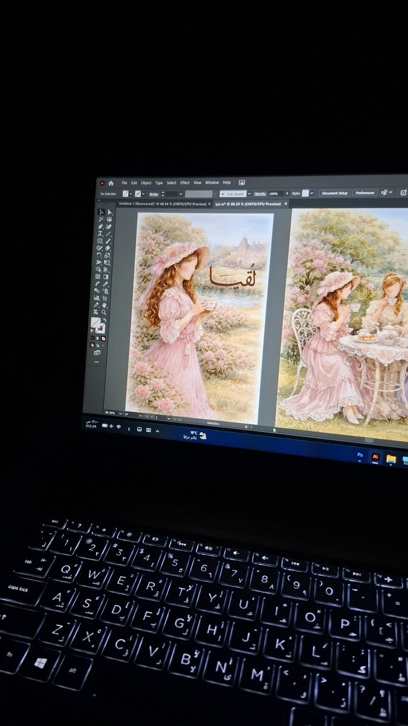The height and width of the screenshot is (726, 408).
Task: Set paint mode to Gradient
Action: (97, 338)
